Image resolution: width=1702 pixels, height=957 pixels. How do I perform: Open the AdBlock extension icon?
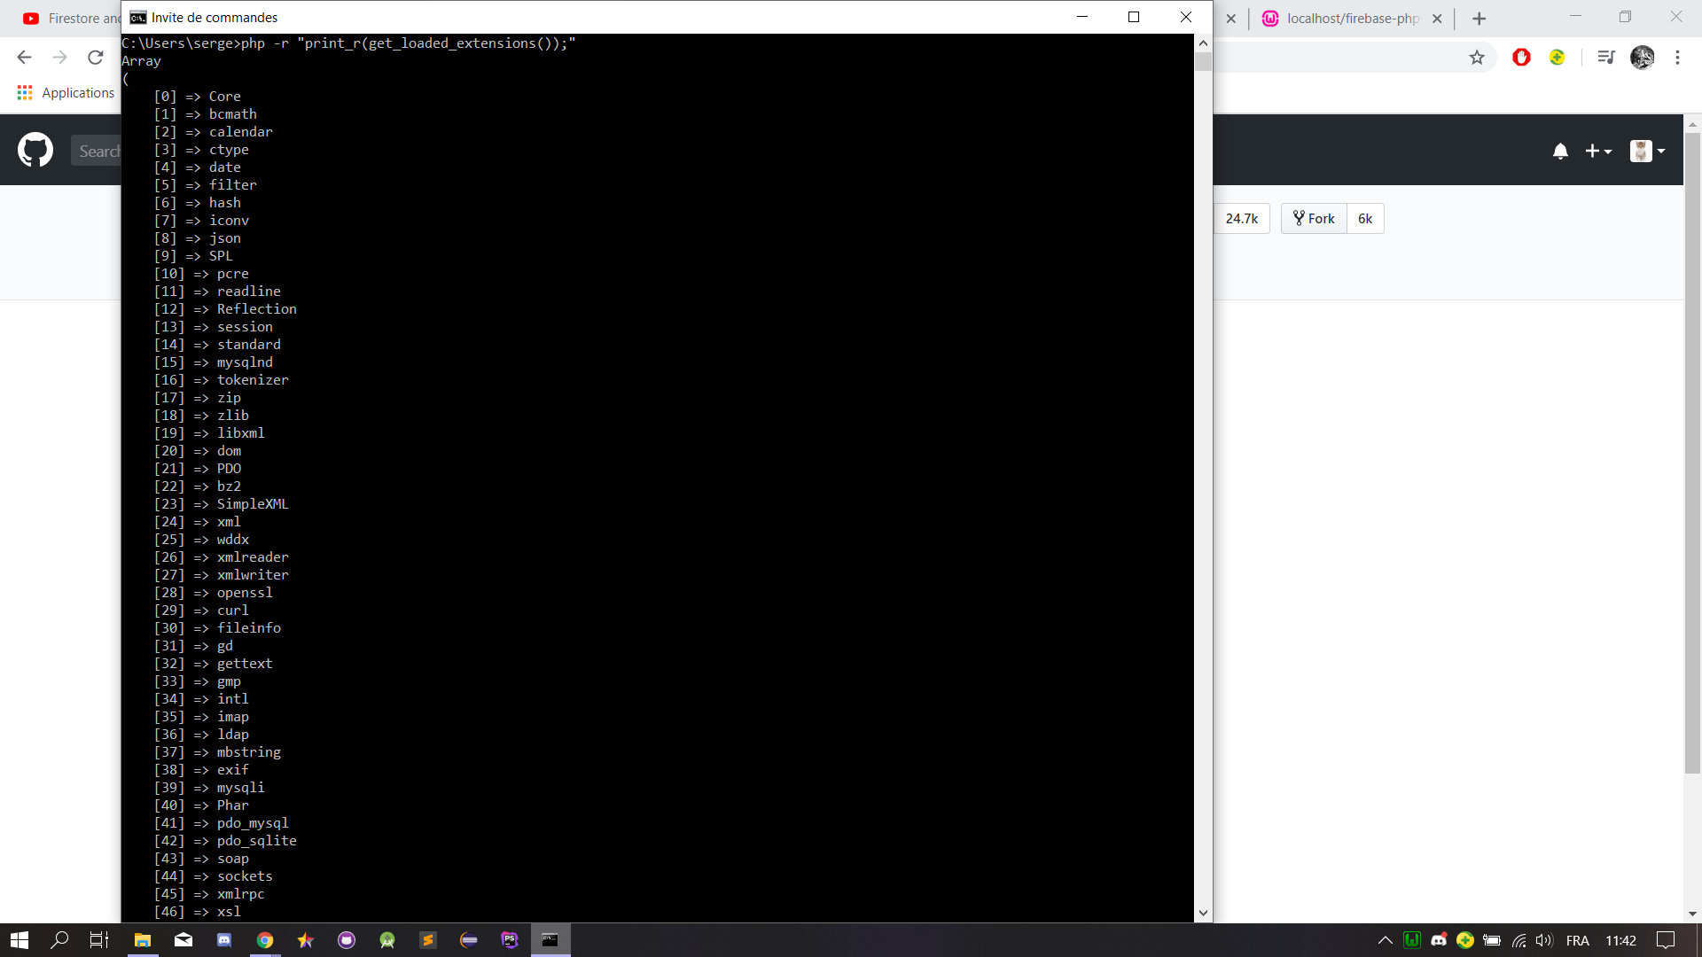[1521, 57]
